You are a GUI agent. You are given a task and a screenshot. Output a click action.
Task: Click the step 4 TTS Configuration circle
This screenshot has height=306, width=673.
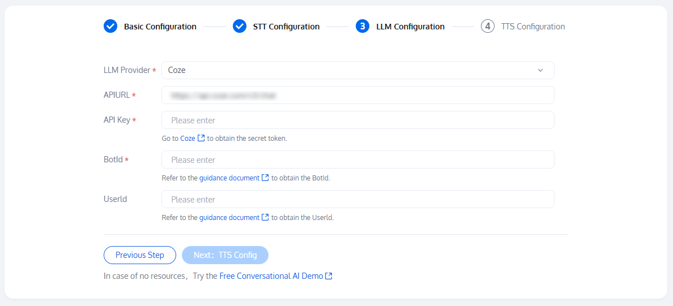click(x=488, y=26)
